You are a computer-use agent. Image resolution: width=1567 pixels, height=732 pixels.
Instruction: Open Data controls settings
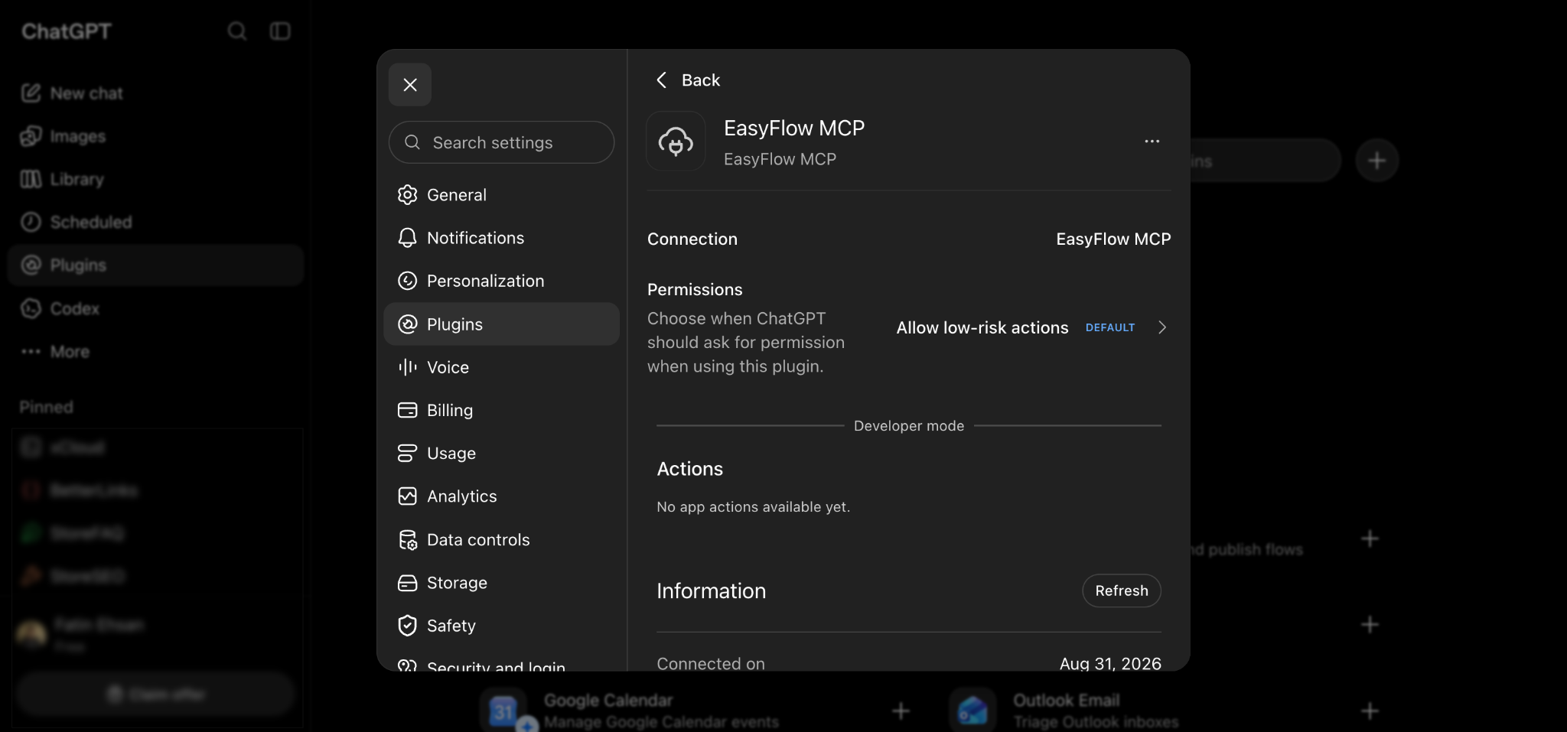point(501,540)
